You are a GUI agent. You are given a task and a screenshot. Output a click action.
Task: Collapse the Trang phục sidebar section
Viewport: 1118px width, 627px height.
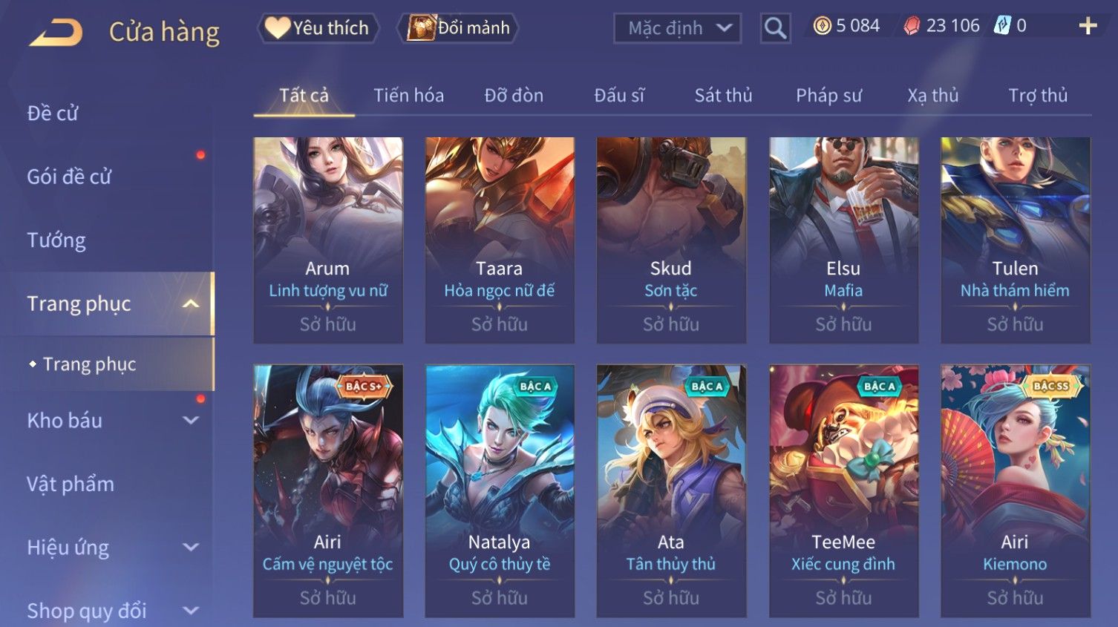191,303
